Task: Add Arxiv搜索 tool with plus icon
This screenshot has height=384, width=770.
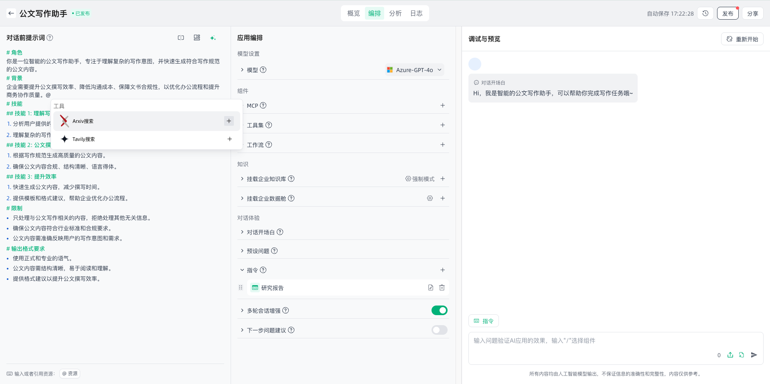Action: 229,121
